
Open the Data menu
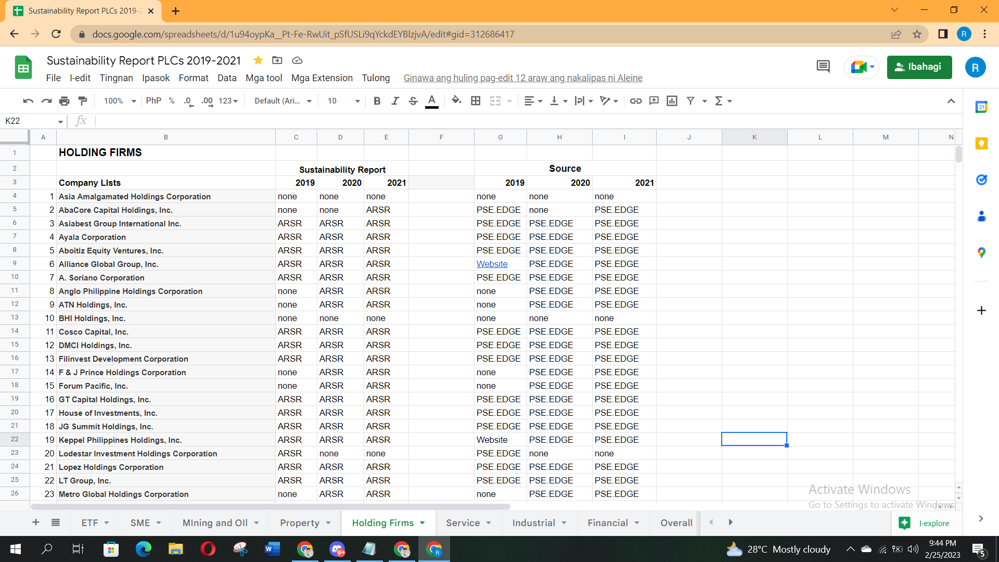click(227, 78)
